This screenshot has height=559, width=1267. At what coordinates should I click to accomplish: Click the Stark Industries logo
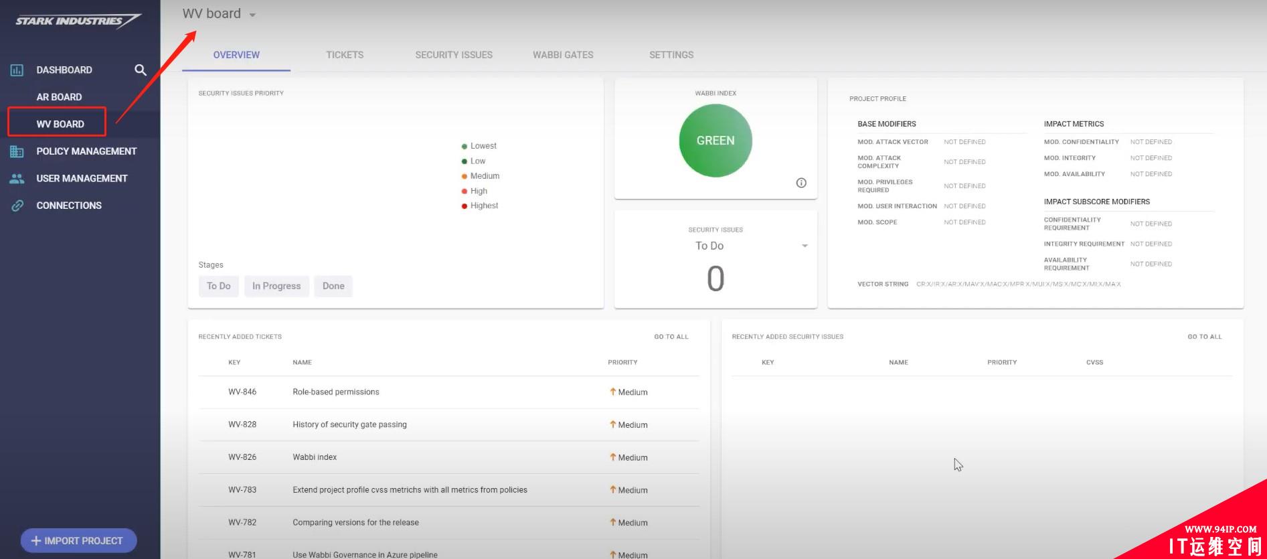tap(78, 21)
